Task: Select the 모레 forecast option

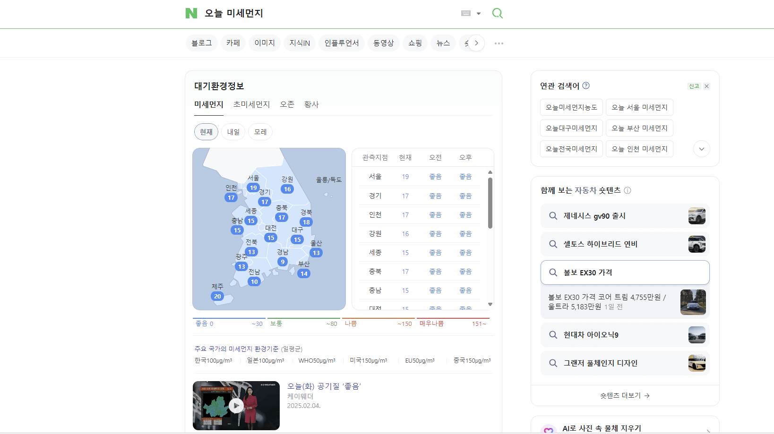Action: click(260, 132)
